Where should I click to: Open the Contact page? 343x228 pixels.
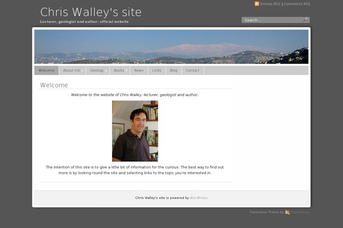(193, 71)
